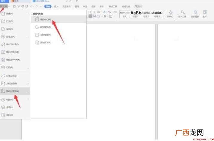Click the 选择 select icon in ribbon
The height and width of the screenshot is (141, 214).
coord(205,12)
